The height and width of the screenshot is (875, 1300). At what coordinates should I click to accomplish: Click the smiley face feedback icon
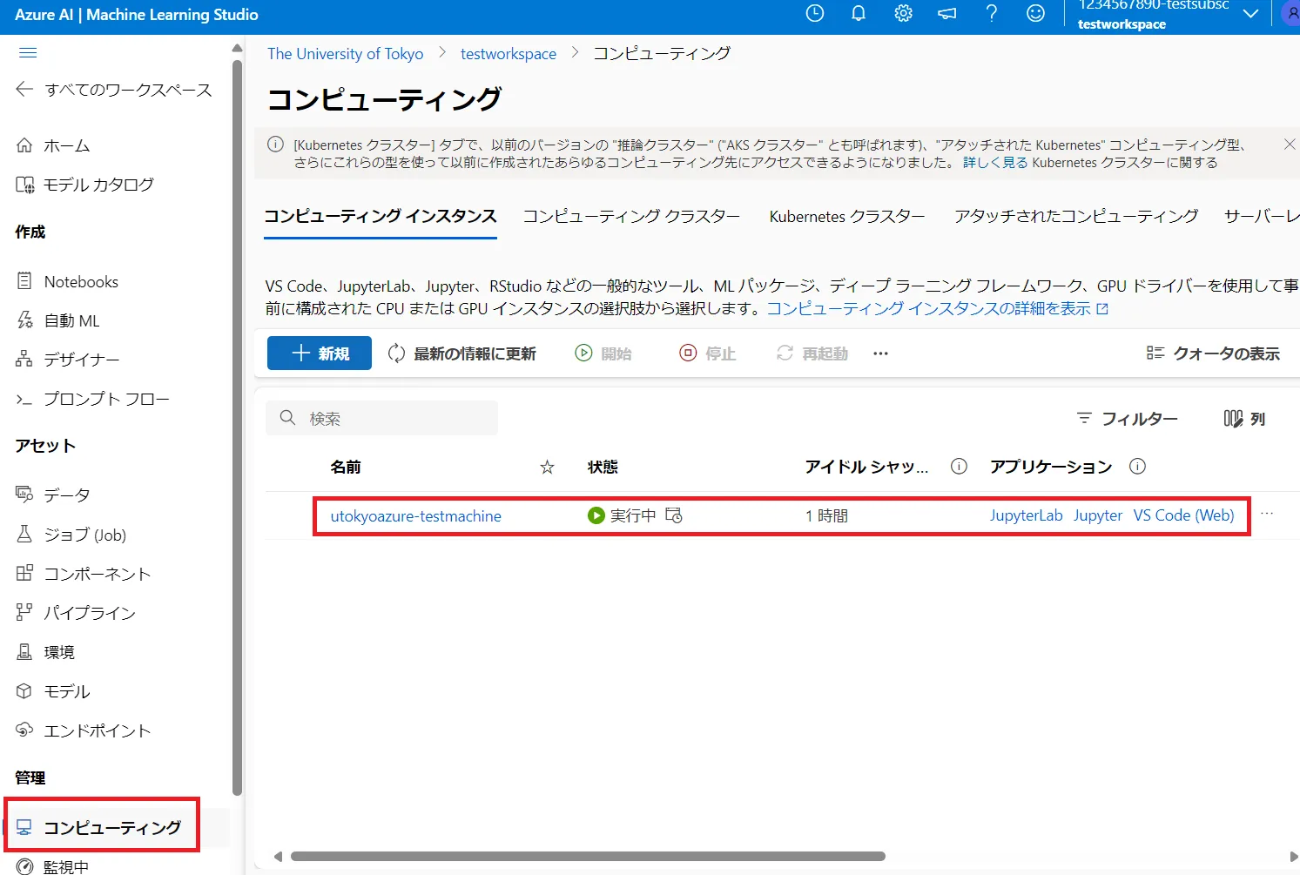click(1035, 13)
